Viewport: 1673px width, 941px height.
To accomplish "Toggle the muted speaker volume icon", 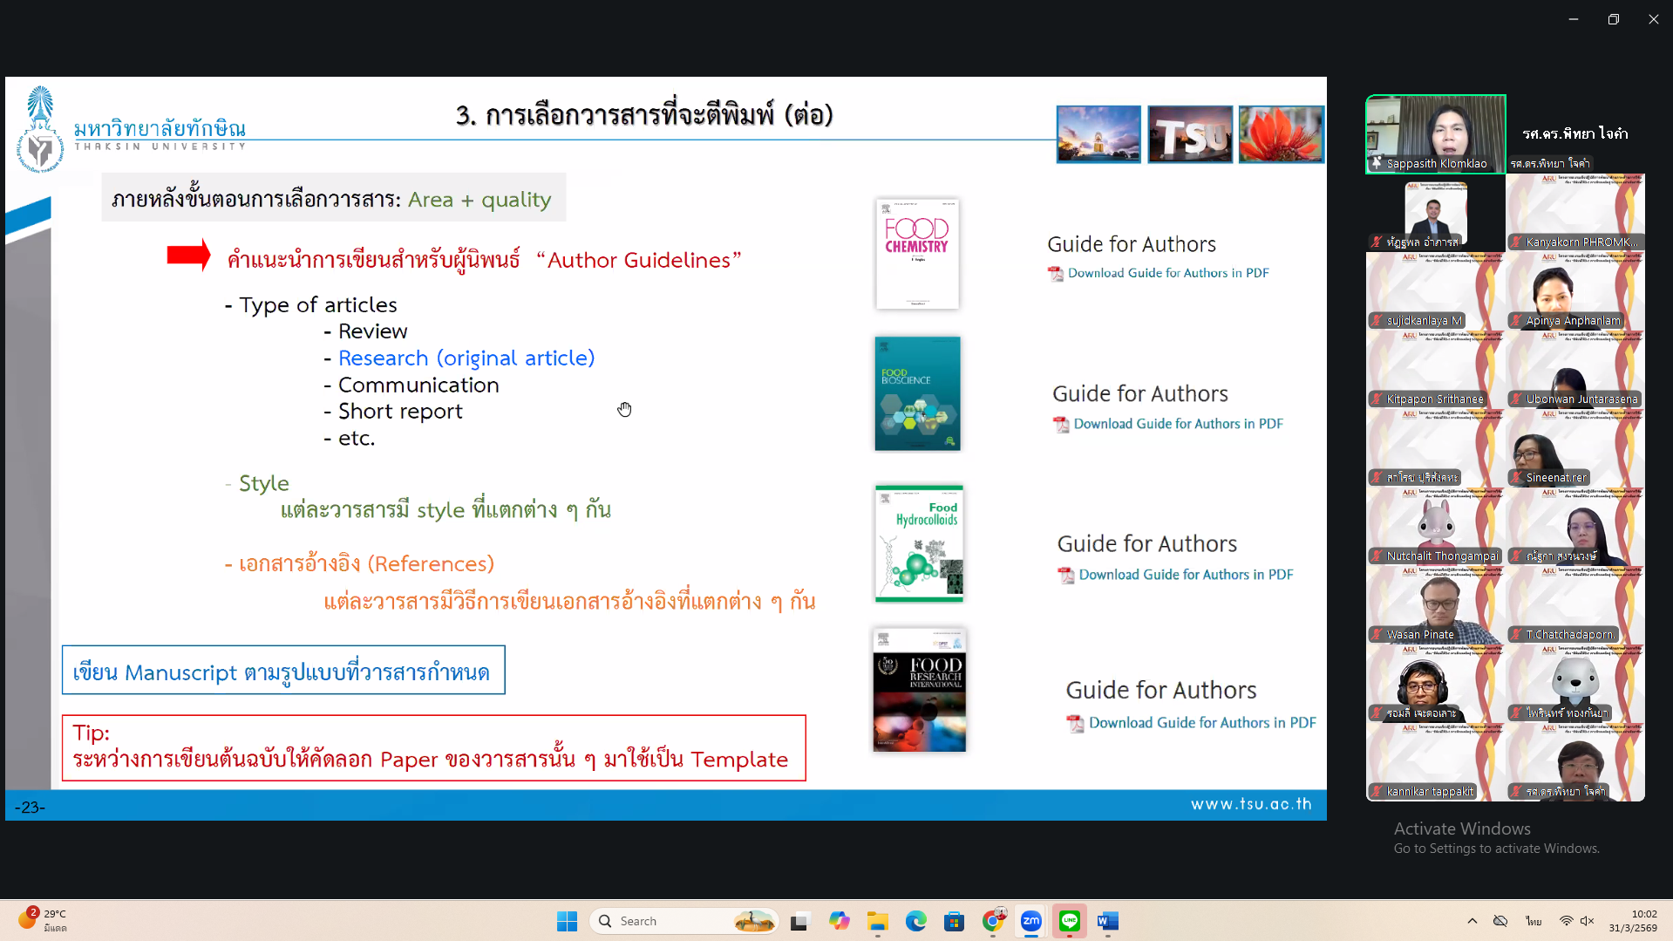I will [x=1588, y=921].
